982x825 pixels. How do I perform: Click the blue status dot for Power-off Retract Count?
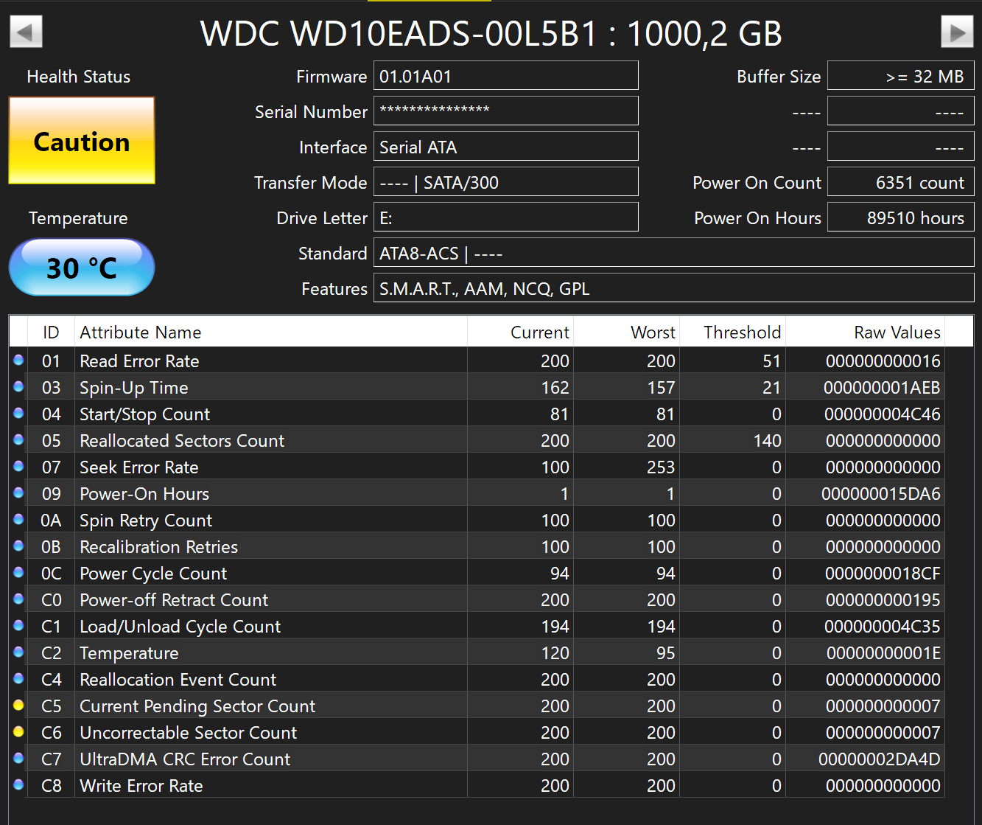tap(18, 599)
